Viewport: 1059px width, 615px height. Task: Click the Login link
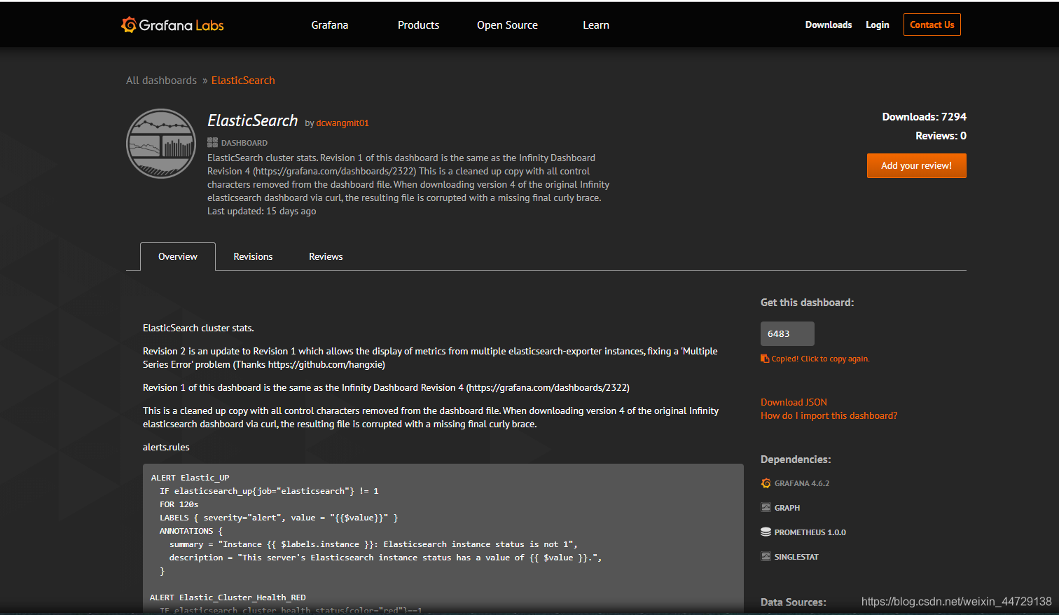pos(877,25)
